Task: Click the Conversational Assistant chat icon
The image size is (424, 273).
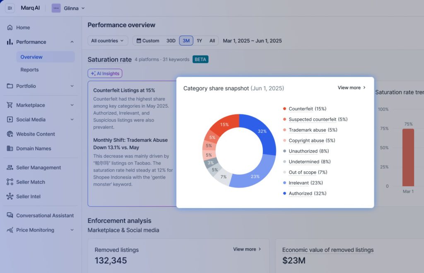Action: tap(10, 216)
